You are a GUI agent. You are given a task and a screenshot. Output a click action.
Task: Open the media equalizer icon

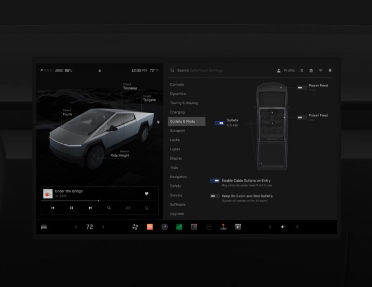point(128,208)
